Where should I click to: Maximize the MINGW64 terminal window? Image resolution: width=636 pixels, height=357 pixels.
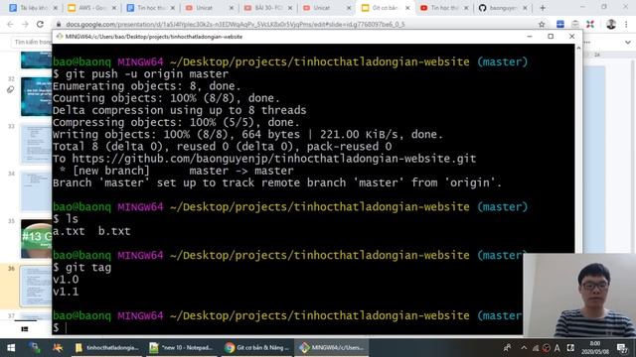(x=551, y=37)
